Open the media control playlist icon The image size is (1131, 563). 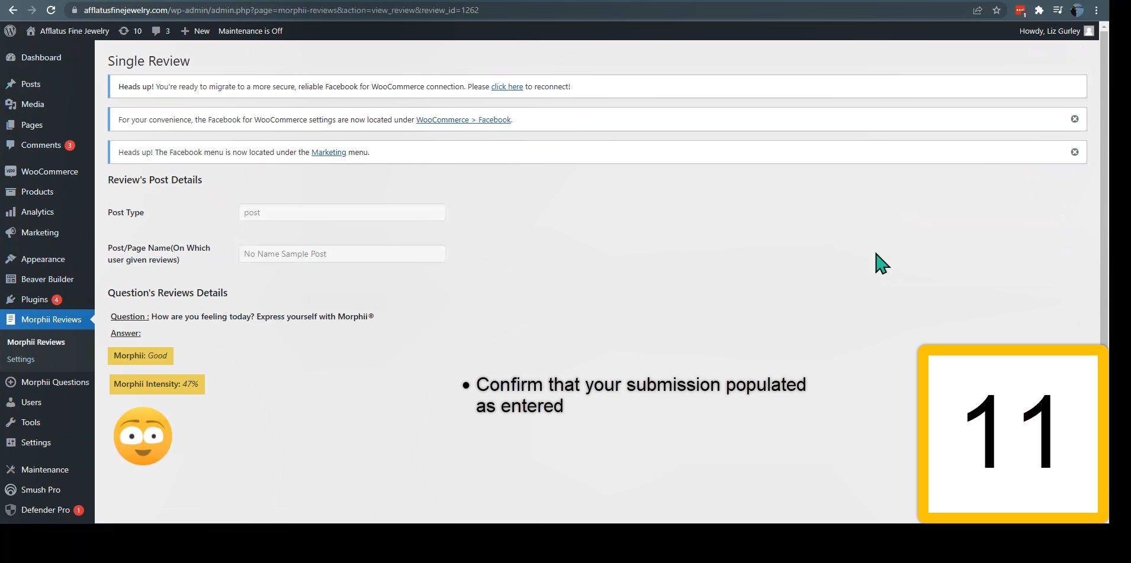click(1058, 10)
